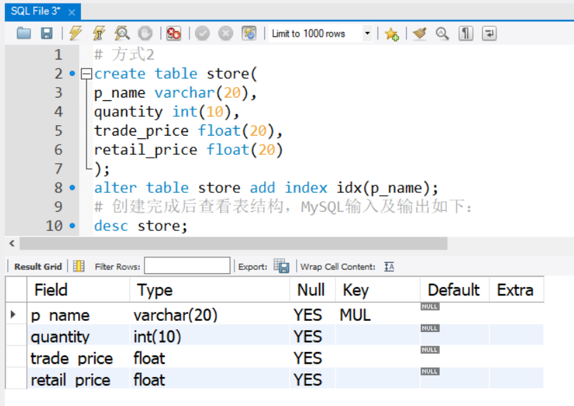
Task: Select the p_name field cell
Action: [x=78, y=315]
